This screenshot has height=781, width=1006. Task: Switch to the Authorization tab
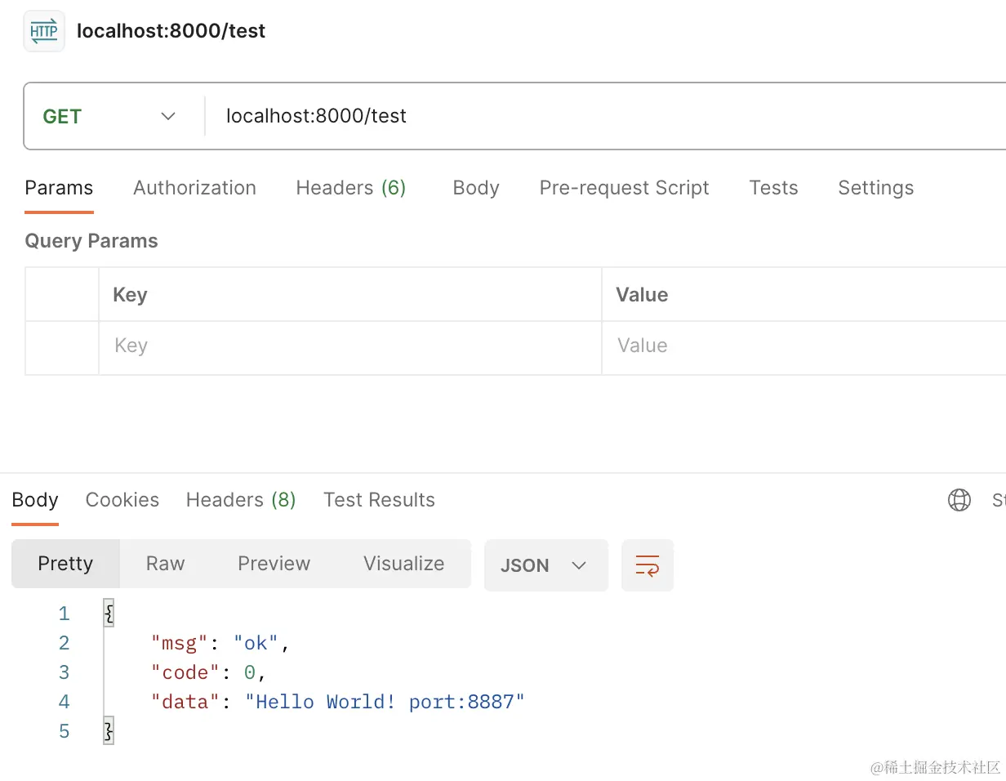[x=194, y=188]
